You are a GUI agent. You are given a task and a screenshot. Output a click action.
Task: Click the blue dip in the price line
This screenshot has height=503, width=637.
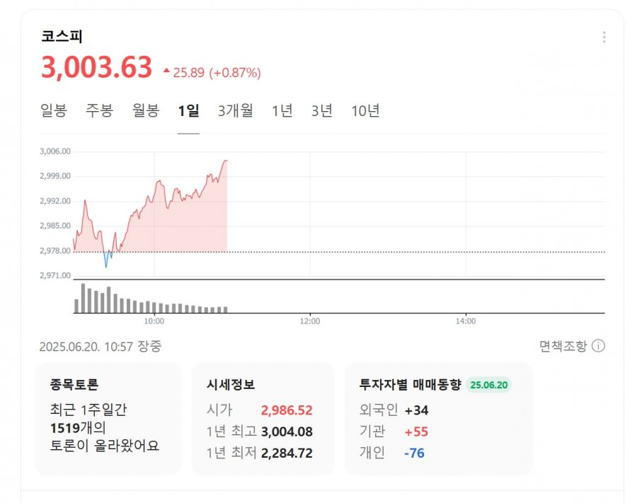pyautogui.click(x=106, y=262)
